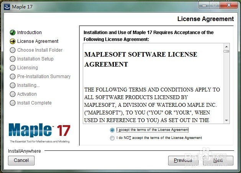Click "The Essential Tool for Mathematics" tagline
The height and width of the screenshot is (173, 241).
click(39, 142)
